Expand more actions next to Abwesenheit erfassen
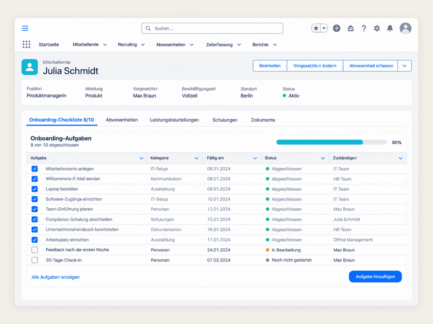This screenshot has height=324, width=433. pyautogui.click(x=405, y=66)
